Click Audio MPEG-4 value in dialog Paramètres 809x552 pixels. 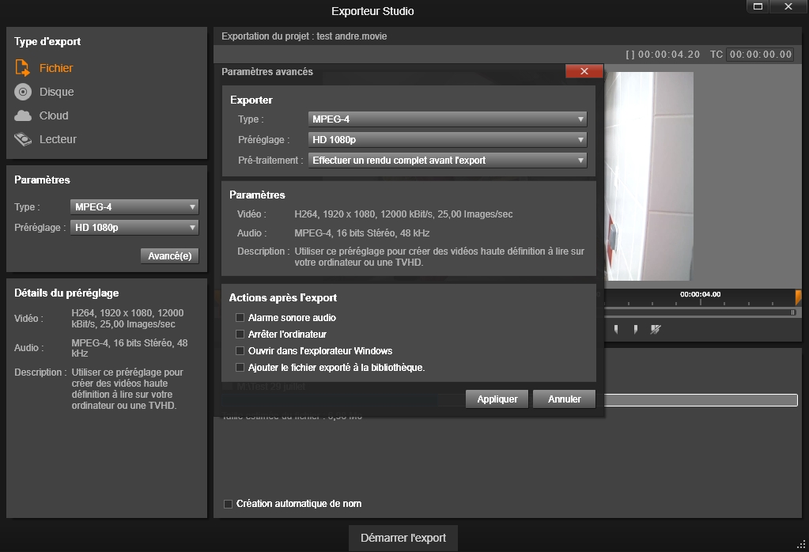pos(361,233)
